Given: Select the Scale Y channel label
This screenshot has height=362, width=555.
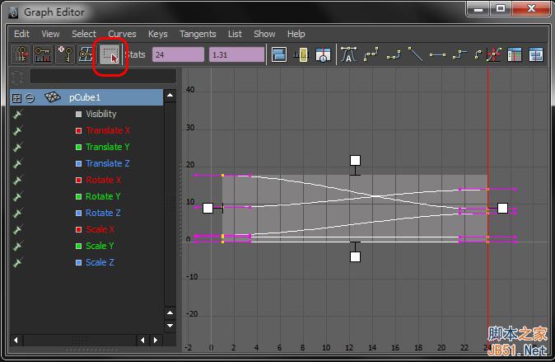Looking at the screenshot, I should 100,246.
